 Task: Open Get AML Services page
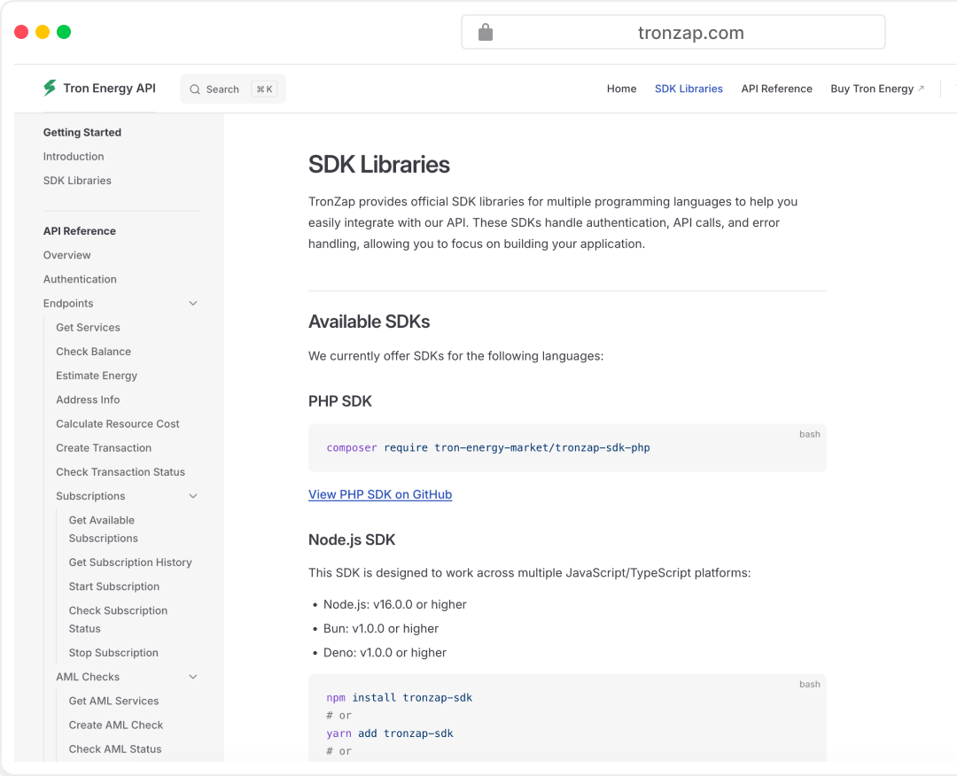click(113, 701)
